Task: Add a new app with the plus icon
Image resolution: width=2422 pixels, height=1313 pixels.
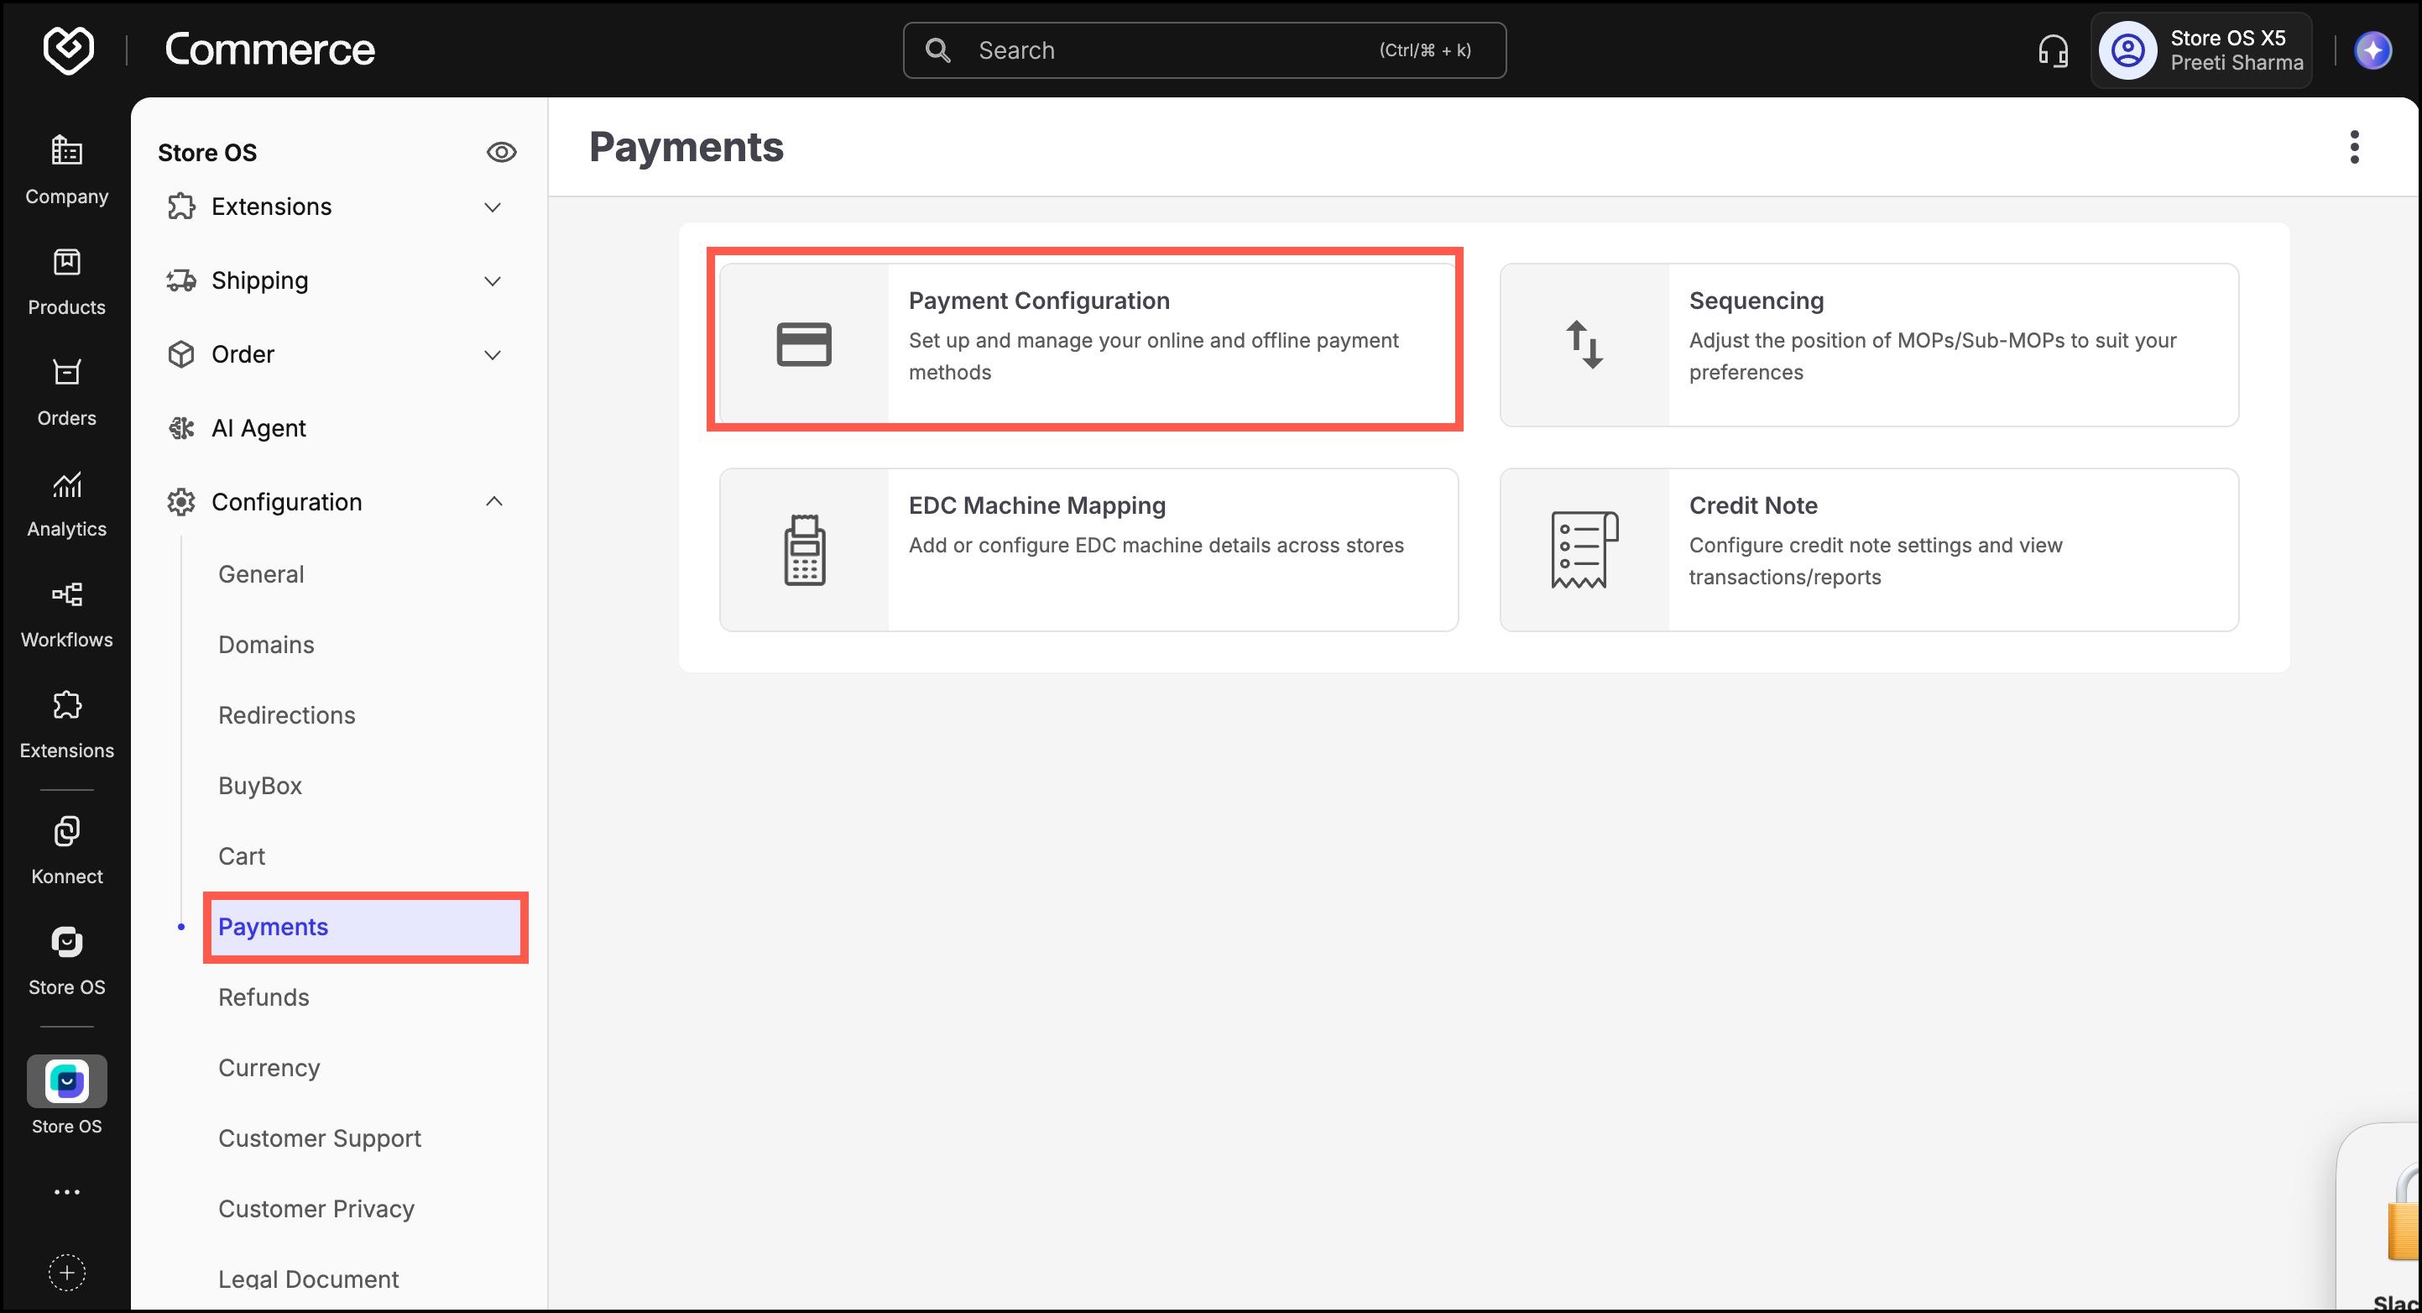Action: tap(67, 1273)
